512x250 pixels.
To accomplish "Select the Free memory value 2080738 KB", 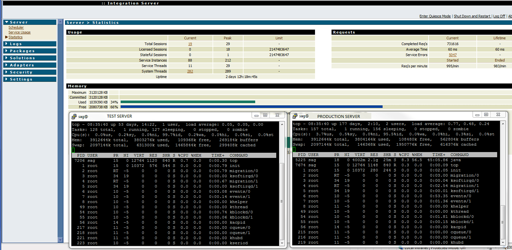I will click(98, 107).
